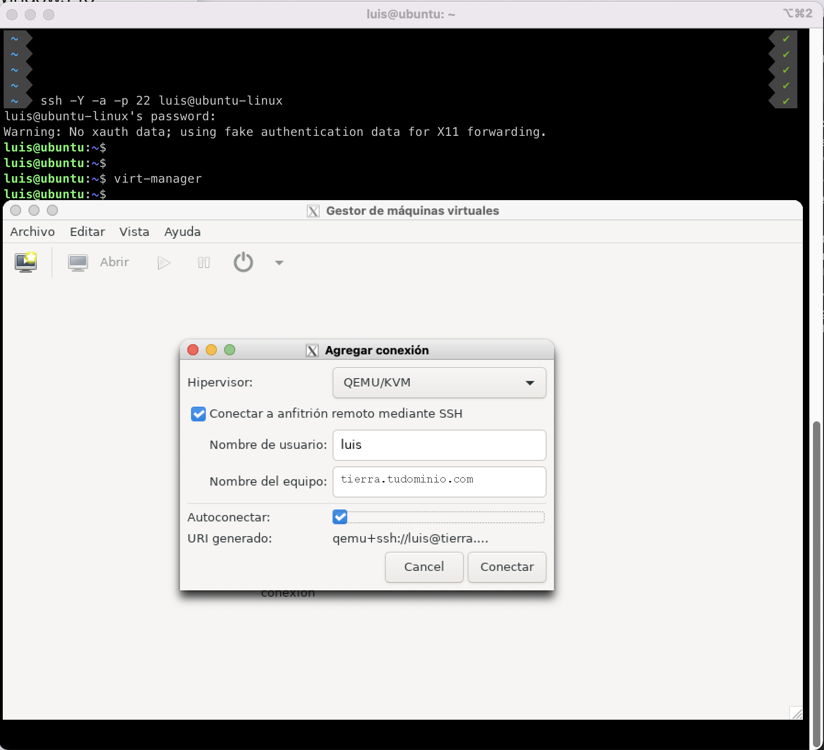Toggle Conectar a anfitrión remoto mediante SSH
This screenshot has height=750, width=824.
(x=198, y=414)
